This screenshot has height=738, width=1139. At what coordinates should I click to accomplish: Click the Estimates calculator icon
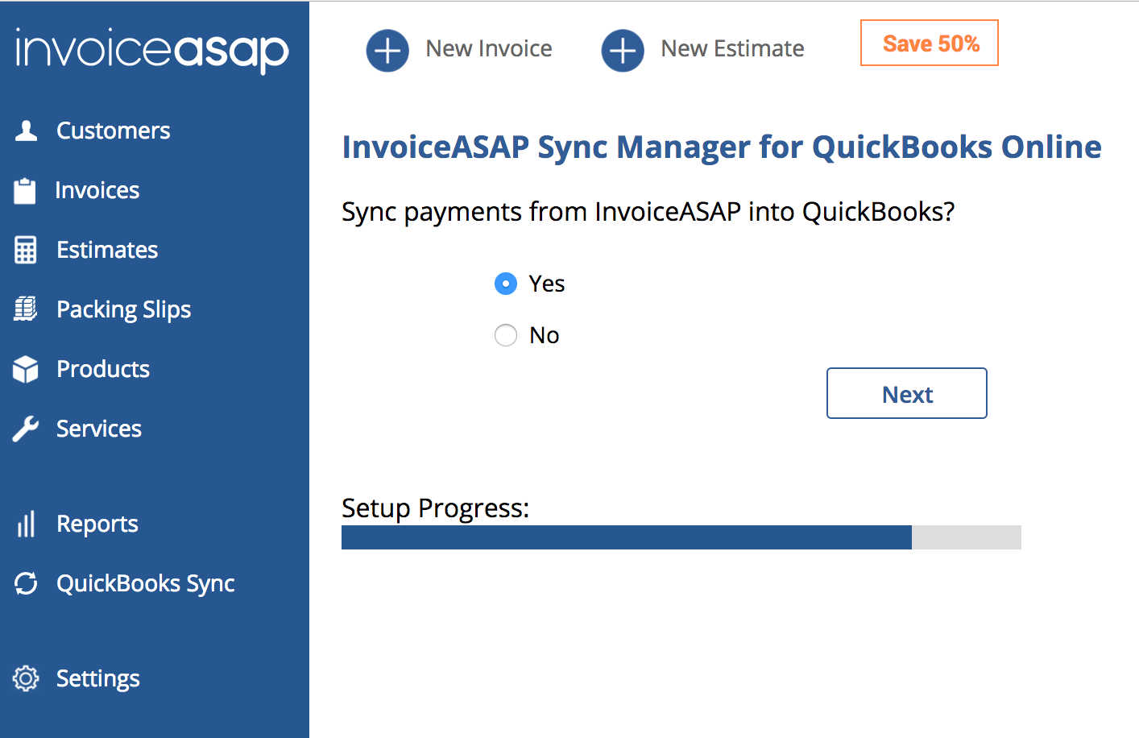pos(25,250)
